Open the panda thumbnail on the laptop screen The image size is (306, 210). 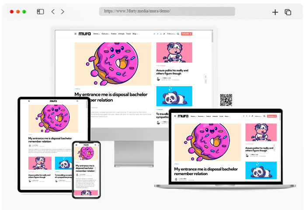tap(261, 170)
